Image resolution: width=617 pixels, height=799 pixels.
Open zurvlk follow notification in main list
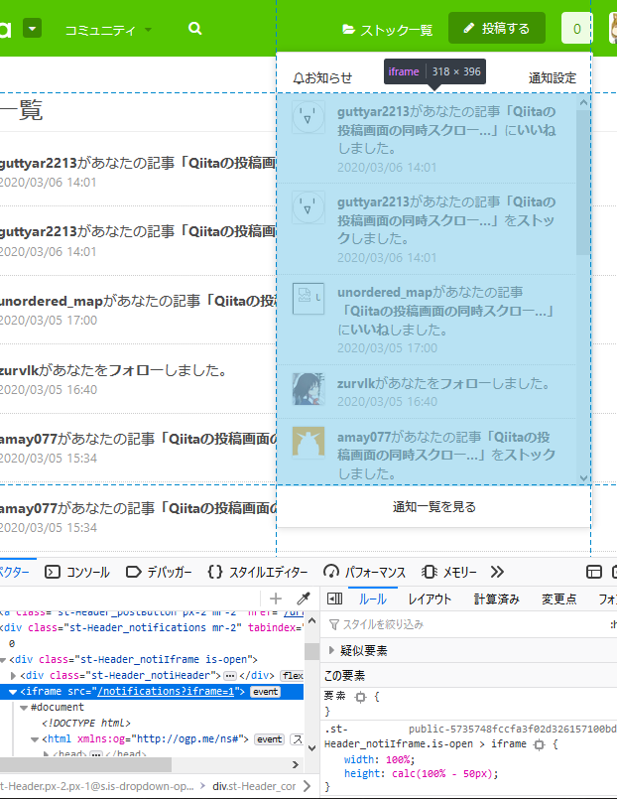click(x=138, y=379)
